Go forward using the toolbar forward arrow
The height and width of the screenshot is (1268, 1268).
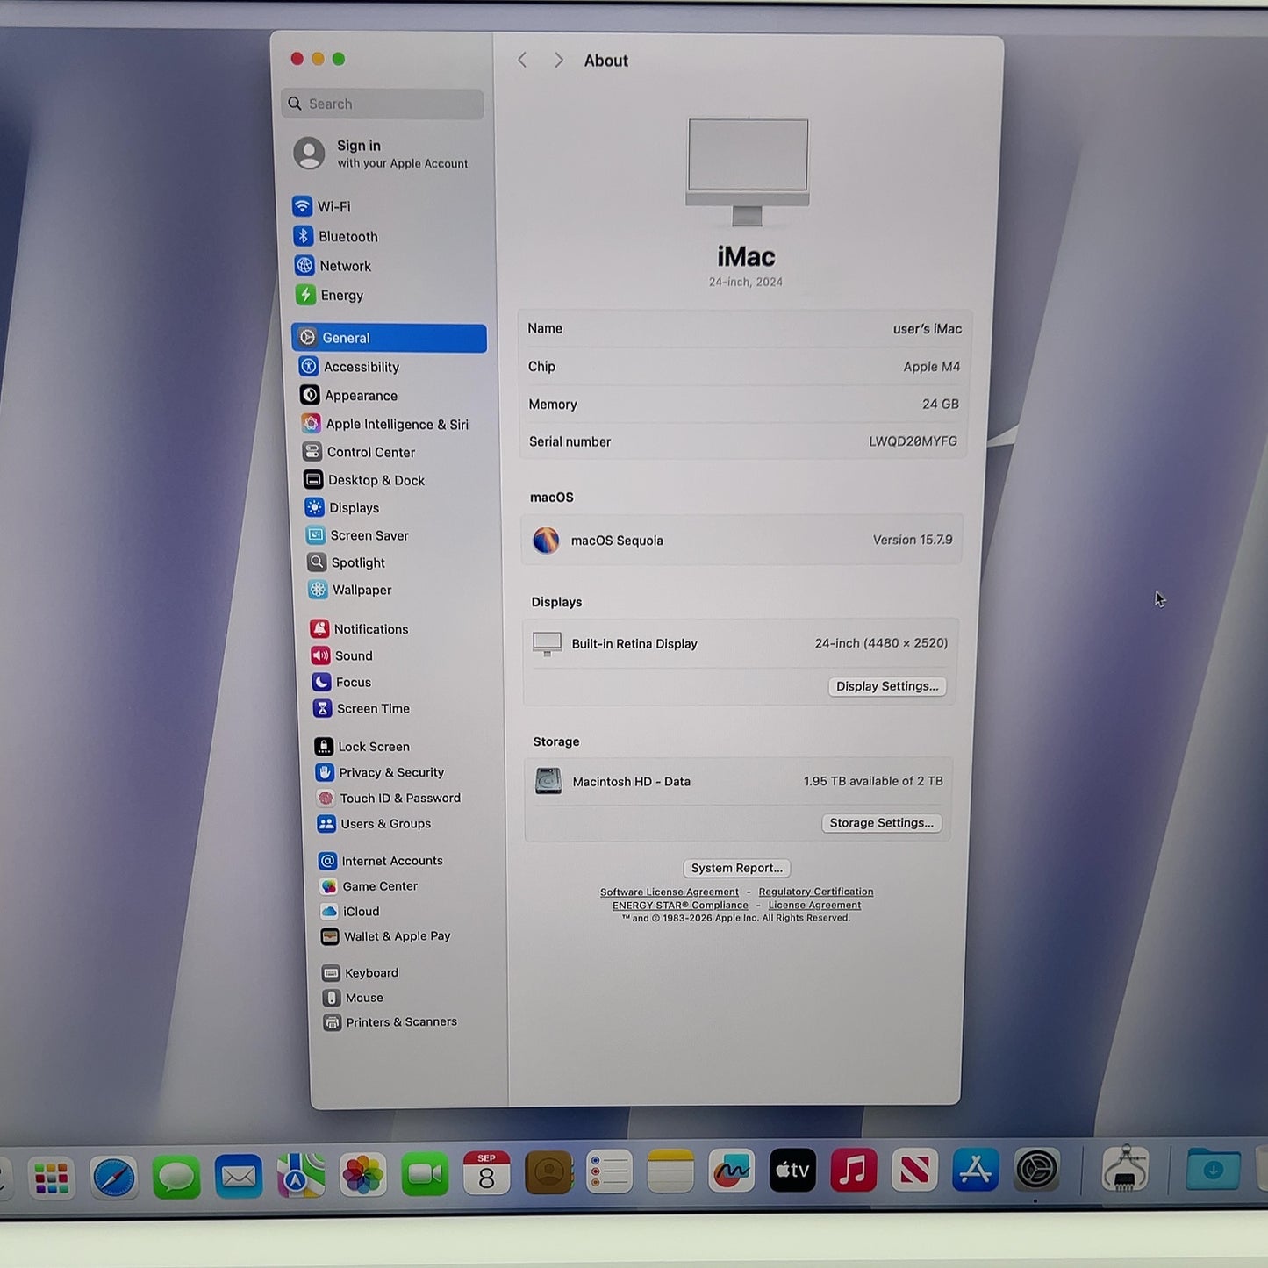[x=558, y=60]
